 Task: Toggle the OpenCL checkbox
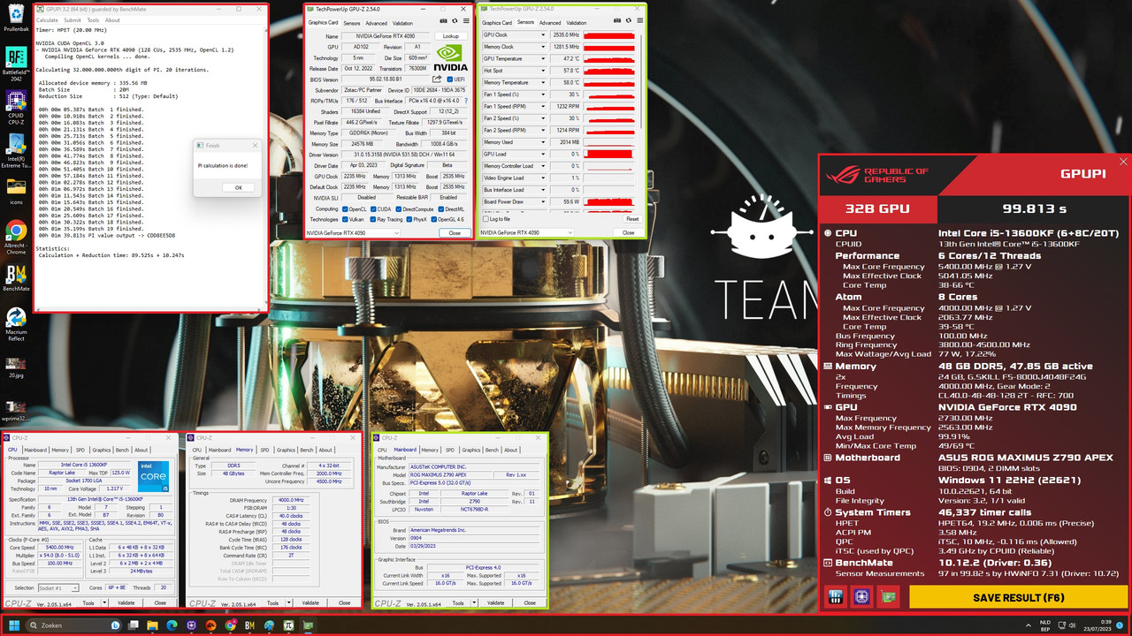(x=345, y=209)
